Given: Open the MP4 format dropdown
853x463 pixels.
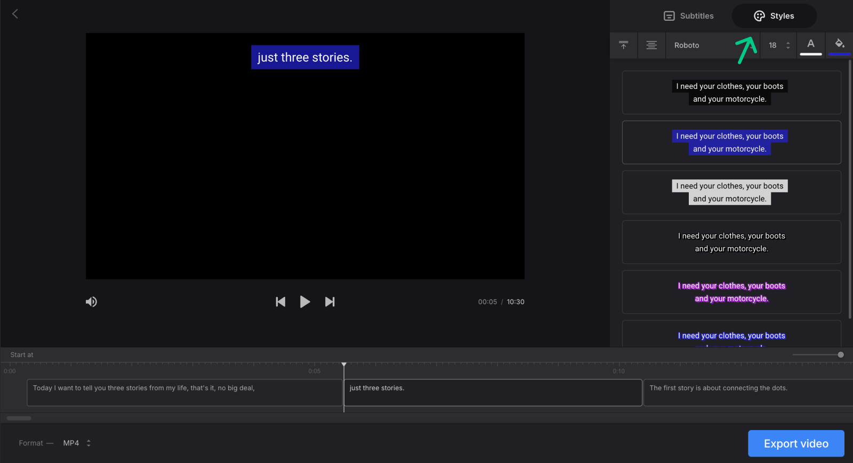Looking at the screenshot, I should pos(77,443).
